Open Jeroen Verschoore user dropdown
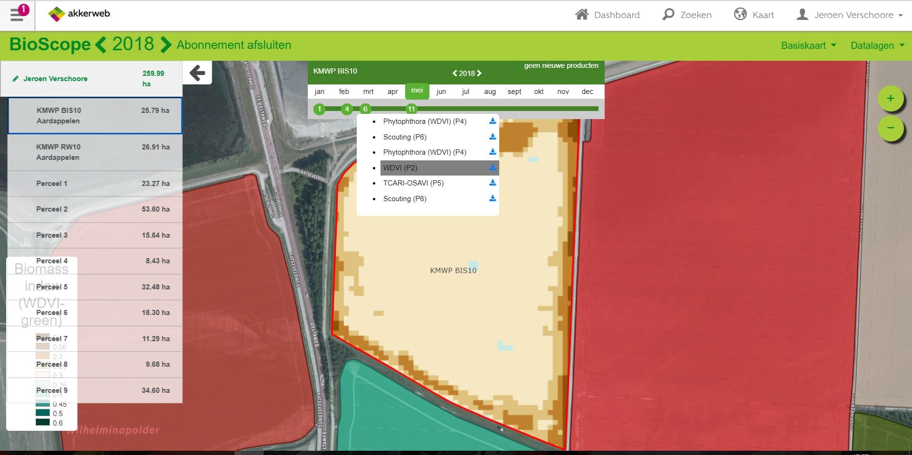912x455 pixels. tap(849, 15)
